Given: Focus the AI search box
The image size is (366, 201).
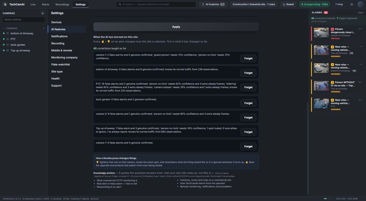Looking at the screenshot, I should click(156, 4).
